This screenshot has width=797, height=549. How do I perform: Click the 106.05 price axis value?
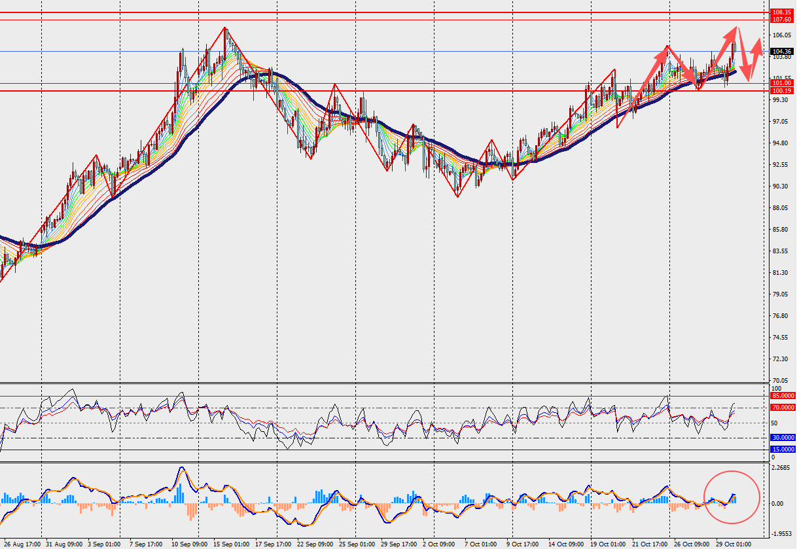pos(781,35)
